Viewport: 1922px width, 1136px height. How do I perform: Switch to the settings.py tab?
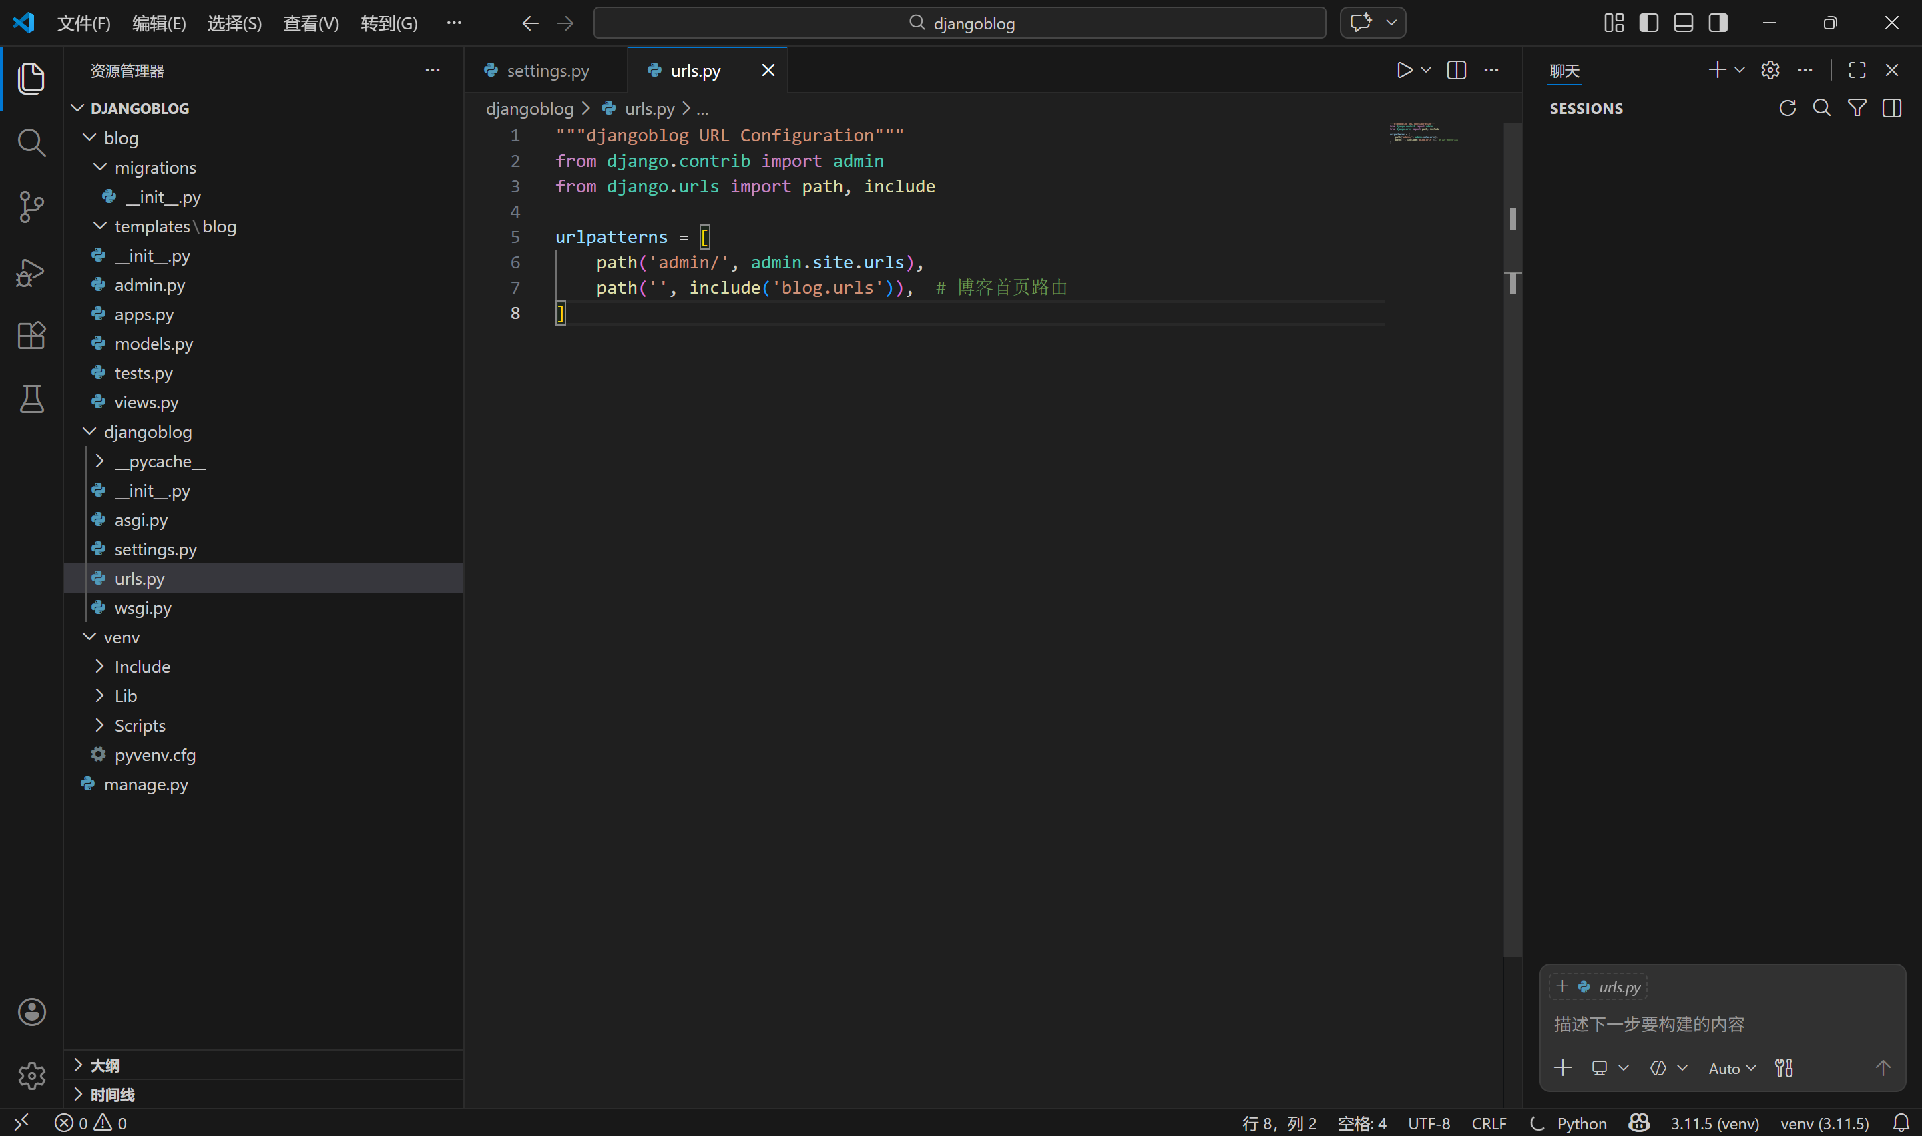coord(547,71)
